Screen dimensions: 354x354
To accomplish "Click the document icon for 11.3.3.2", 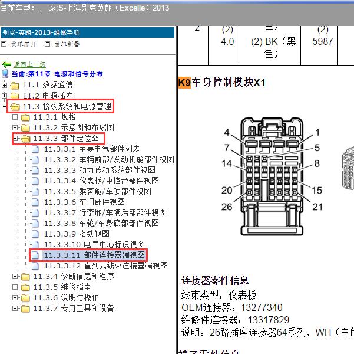I will (x=35, y=160).
